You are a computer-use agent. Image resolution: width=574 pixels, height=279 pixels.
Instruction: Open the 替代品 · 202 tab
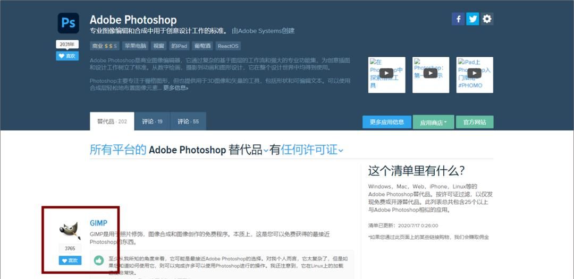(x=112, y=121)
